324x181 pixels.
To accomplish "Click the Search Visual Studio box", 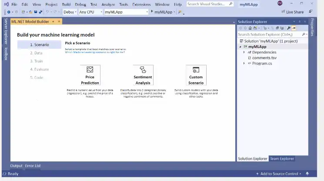I will pyautogui.click(x=210, y=4).
